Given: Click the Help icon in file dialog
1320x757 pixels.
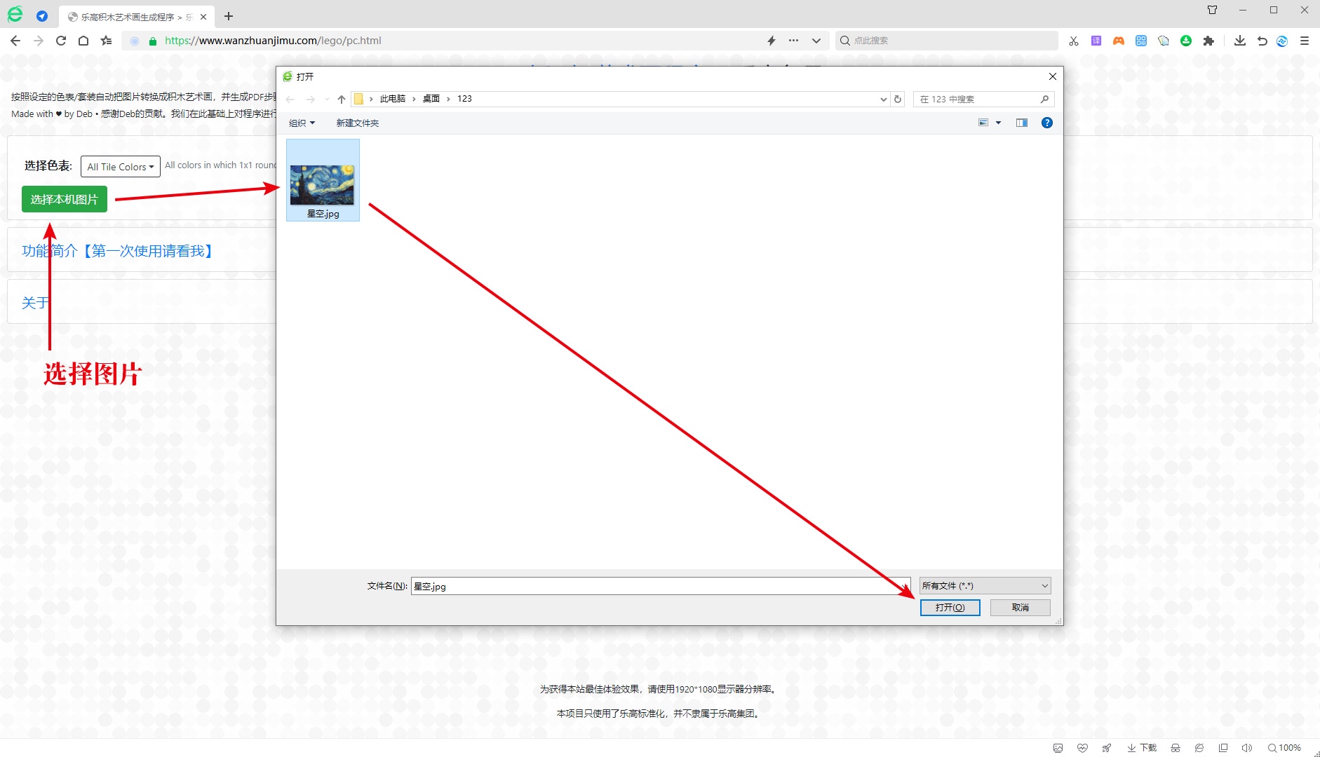Looking at the screenshot, I should (x=1046, y=123).
